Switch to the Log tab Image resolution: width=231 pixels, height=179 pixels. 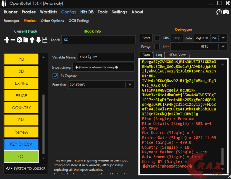158,55
